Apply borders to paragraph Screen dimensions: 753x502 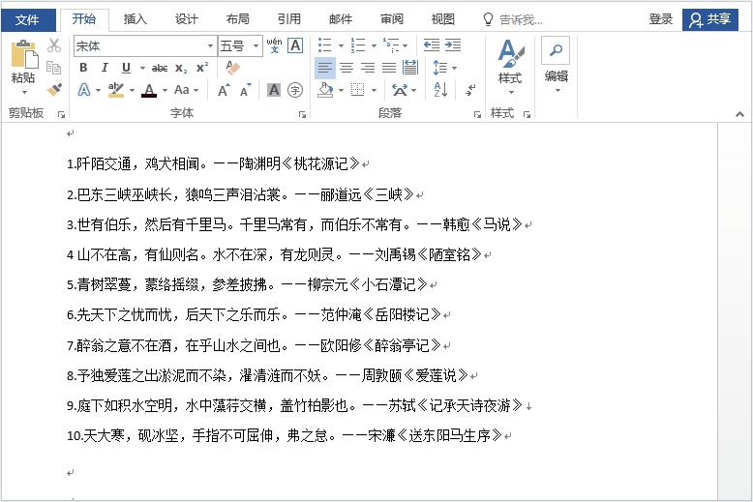358,90
